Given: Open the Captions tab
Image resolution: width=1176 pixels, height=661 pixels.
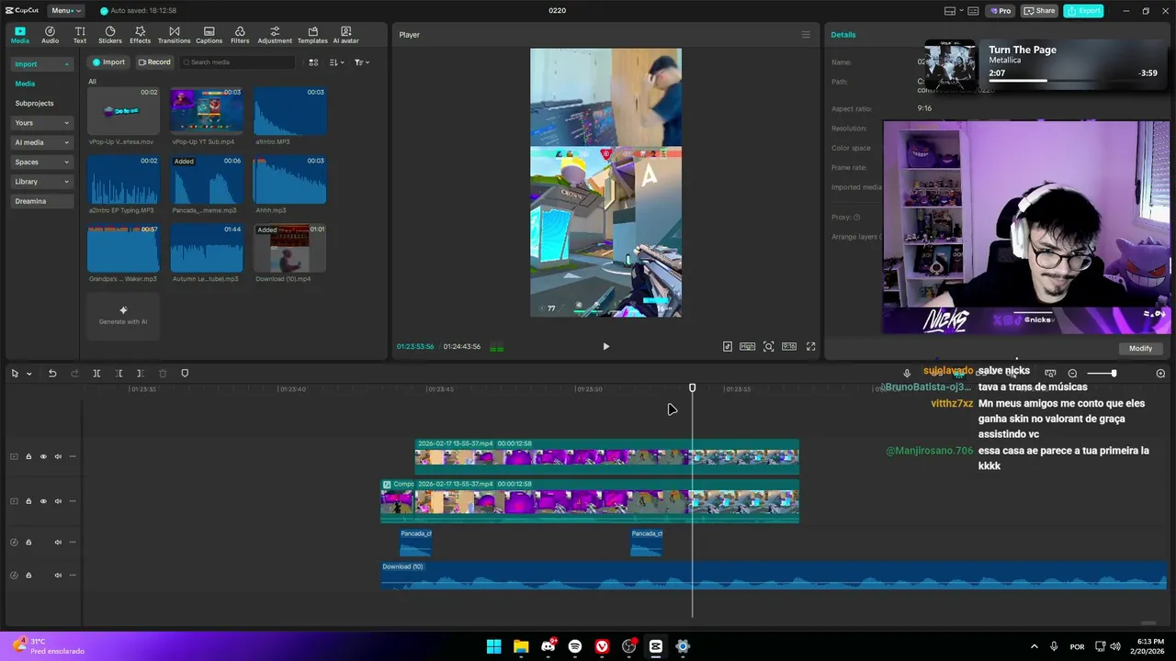Looking at the screenshot, I should point(209,35).
